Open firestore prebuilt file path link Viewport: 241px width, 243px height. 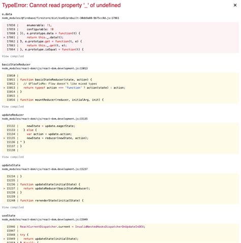coord(61,18)
